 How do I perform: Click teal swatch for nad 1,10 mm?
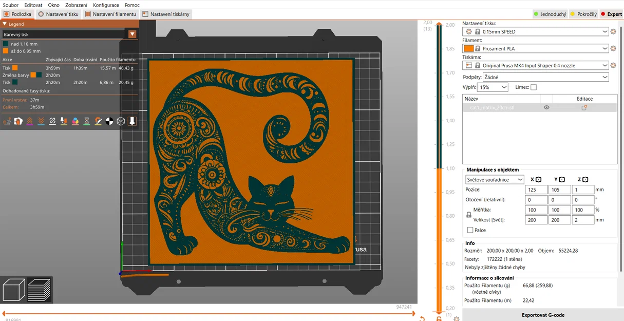(6, 44)
